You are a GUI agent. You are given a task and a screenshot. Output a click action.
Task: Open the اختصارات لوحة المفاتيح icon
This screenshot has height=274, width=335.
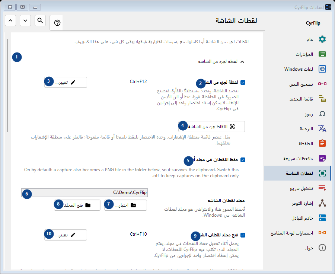coord(322,233)
